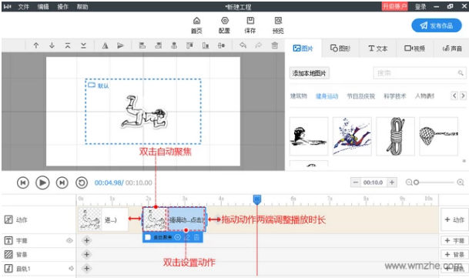Click the 升级账户 upgrade button

click(x=395, y=6)
